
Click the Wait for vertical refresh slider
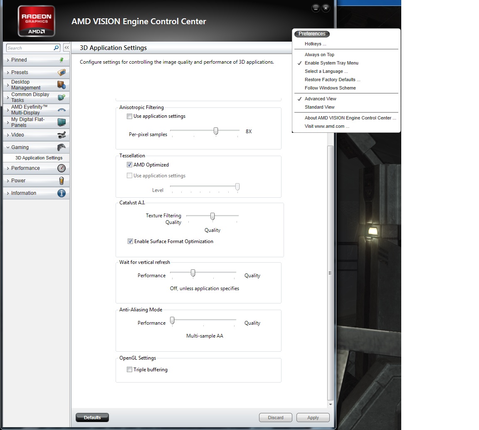coord(193,273)
